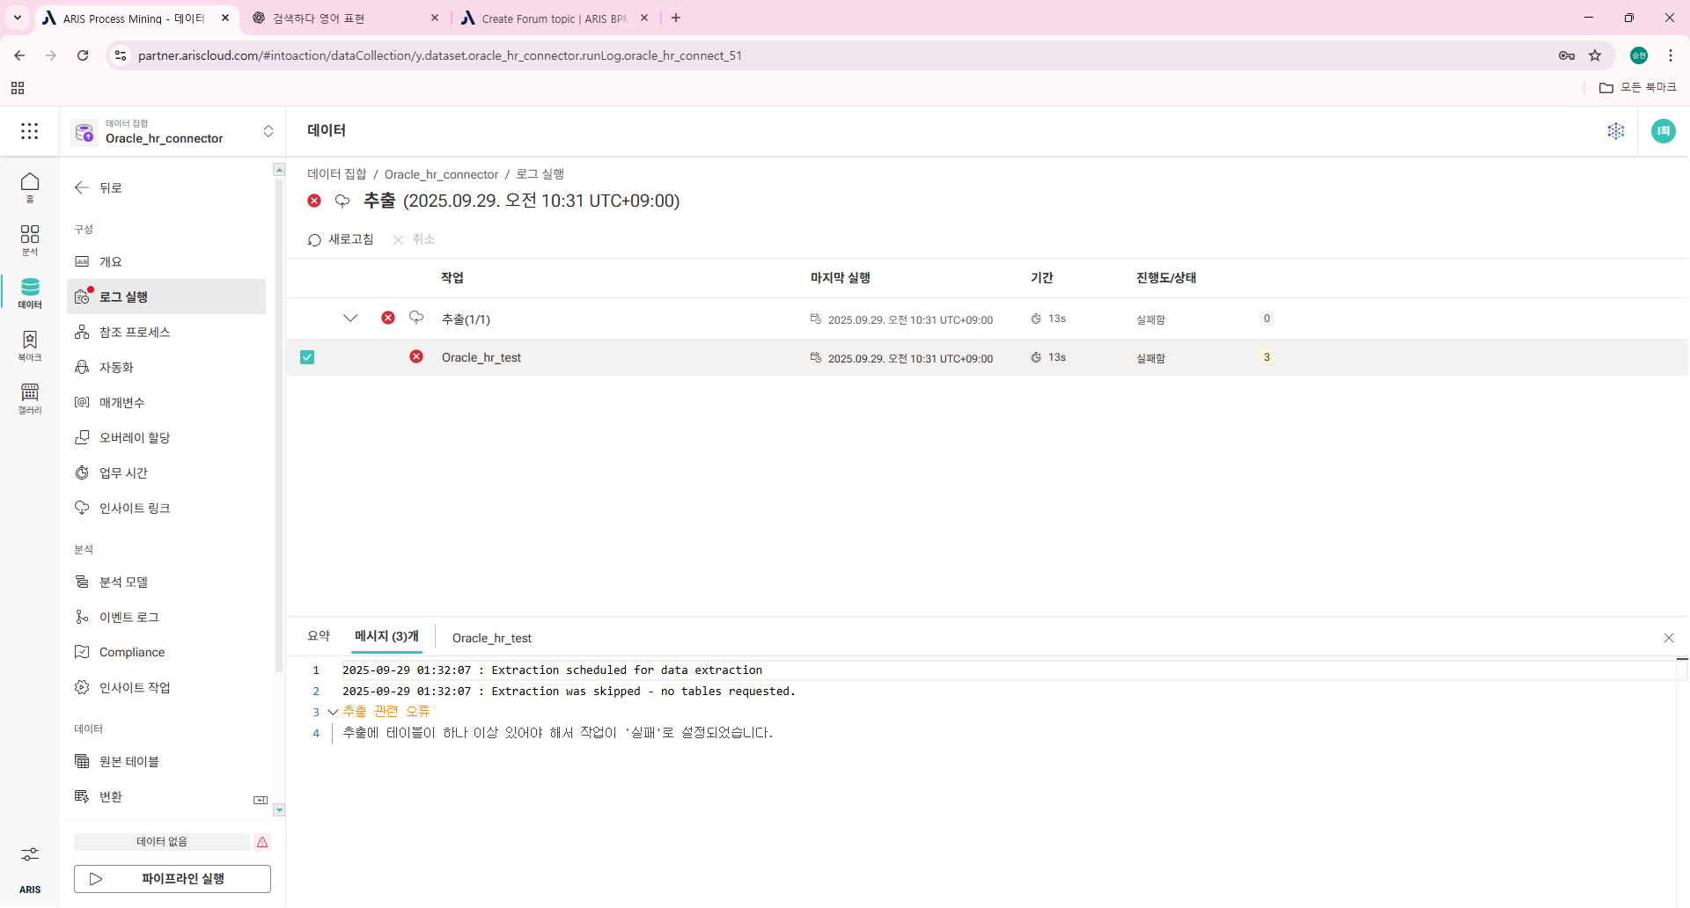
Task: Go to the Home icon in left rail
Action: click(x=30, y=186)
